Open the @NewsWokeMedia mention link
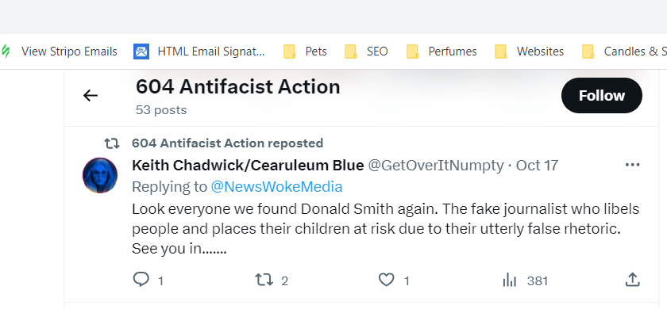The width and height of the screenshot is (667, 309). [x=276, y=187]
